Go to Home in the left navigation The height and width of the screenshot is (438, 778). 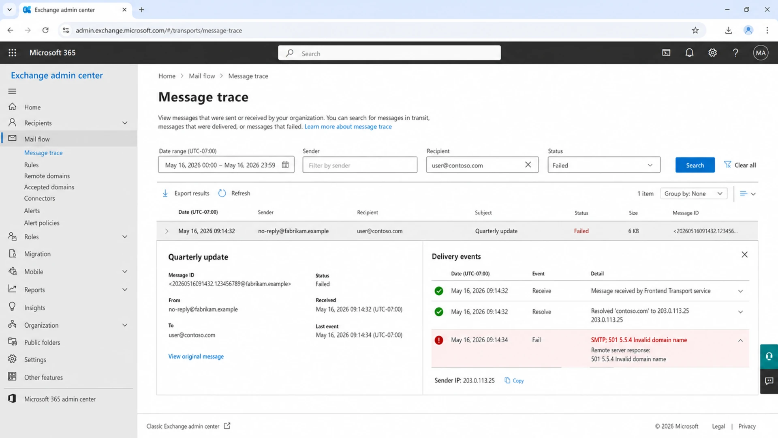[32, 107]
